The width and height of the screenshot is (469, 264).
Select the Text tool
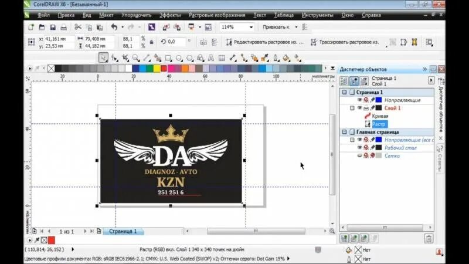[211, 57]
